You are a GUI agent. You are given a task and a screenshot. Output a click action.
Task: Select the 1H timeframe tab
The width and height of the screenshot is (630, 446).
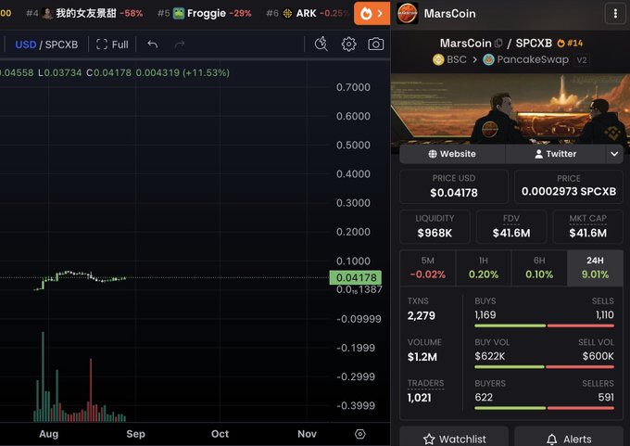coord(484,268)
